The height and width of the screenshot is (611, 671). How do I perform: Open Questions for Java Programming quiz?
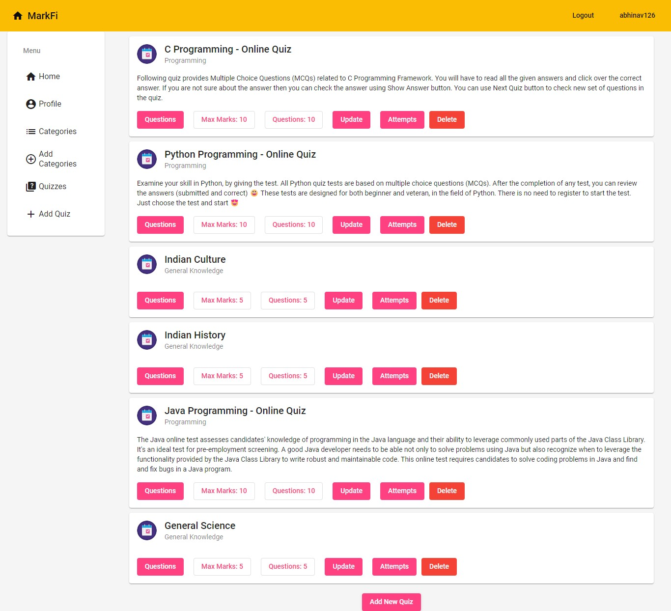click(x=160, y=491)
